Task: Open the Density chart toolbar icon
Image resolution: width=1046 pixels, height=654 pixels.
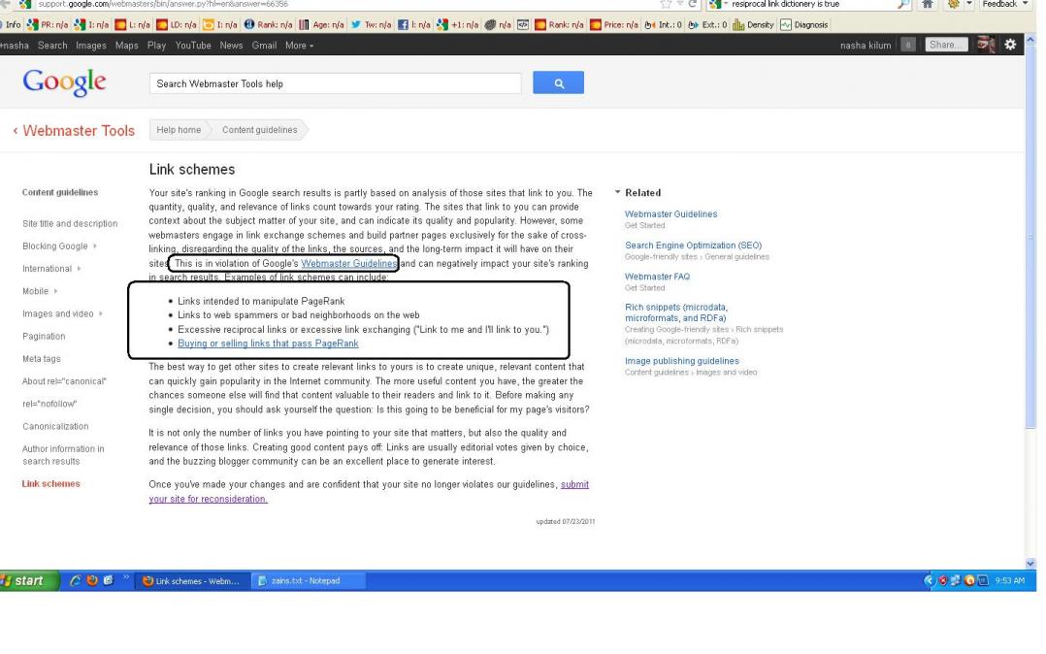Action: point(738,24)
